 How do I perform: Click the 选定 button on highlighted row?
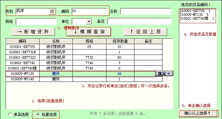(x=164, y=73)
